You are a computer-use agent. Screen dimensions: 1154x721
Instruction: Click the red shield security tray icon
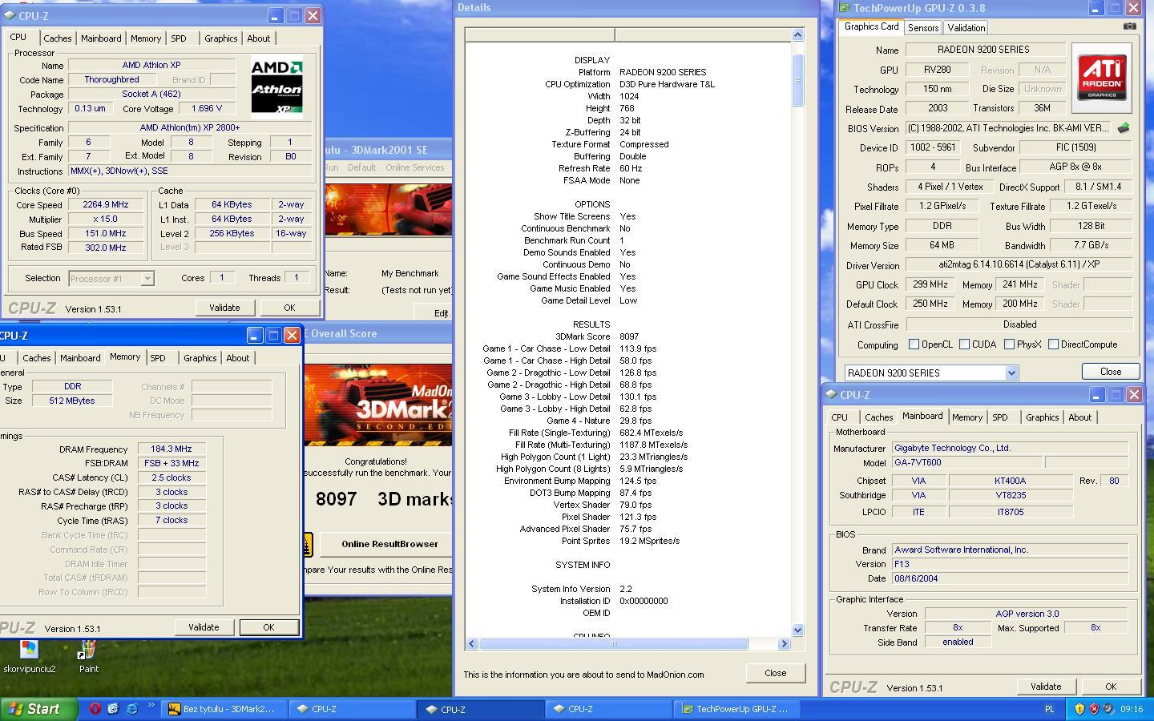(x=1094, y=709)
